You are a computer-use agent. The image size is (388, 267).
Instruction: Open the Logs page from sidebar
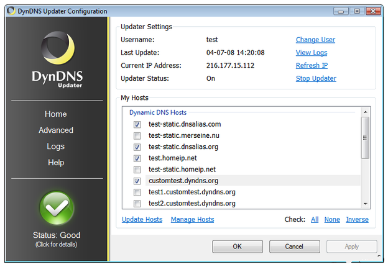[x=56, y=147]
